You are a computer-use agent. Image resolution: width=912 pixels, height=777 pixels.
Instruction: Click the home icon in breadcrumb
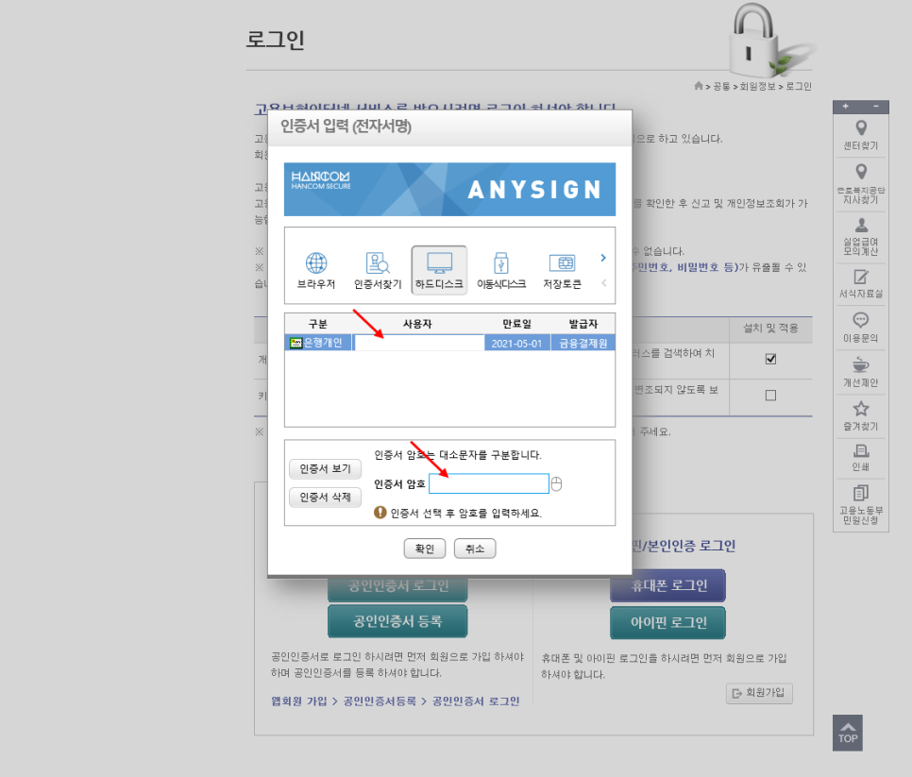(x=699, y=86)
